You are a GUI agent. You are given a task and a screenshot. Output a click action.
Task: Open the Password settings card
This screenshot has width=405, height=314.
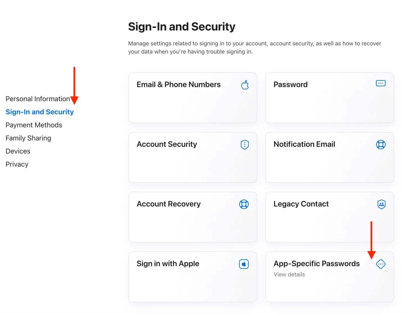coord(329,98)
